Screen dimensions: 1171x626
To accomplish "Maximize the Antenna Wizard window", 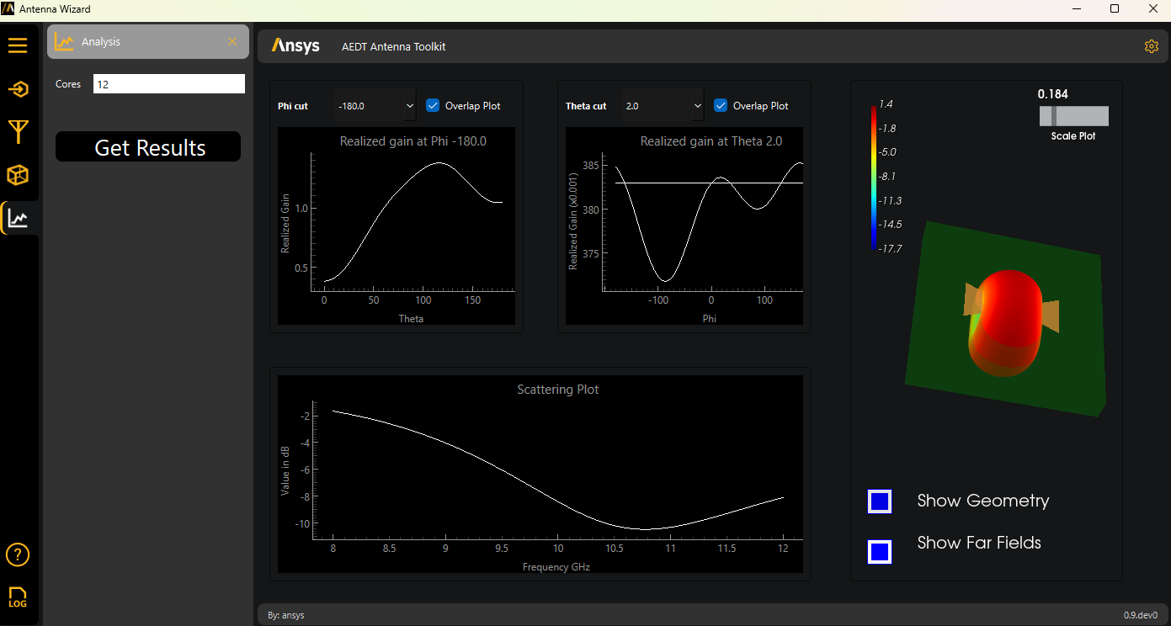I will pyautogui.click(x=1115, y=9).
